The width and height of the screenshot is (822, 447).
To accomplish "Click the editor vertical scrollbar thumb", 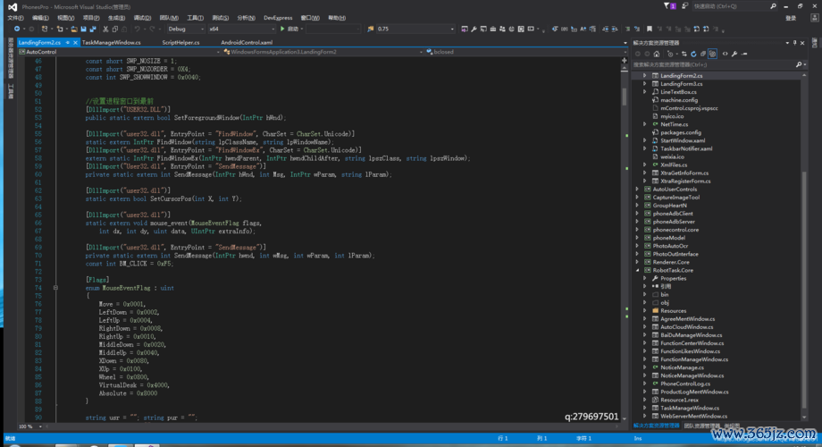I will coord(624,97).
